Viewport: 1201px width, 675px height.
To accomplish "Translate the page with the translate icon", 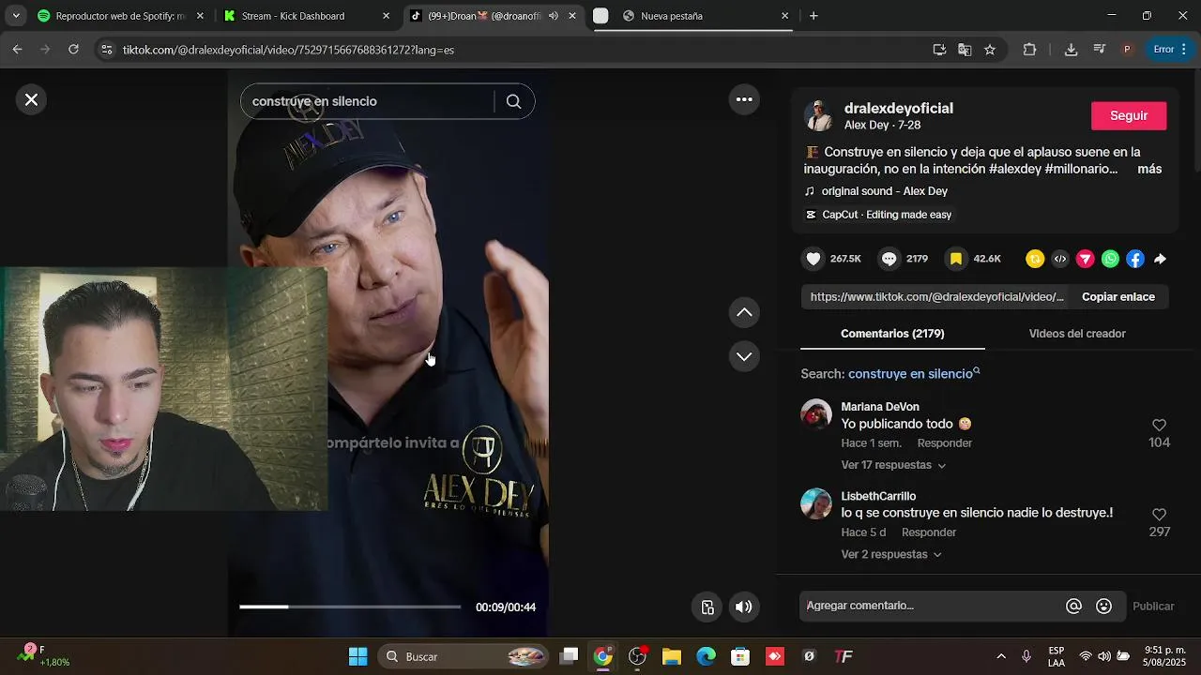I will (x=965, y=50).
